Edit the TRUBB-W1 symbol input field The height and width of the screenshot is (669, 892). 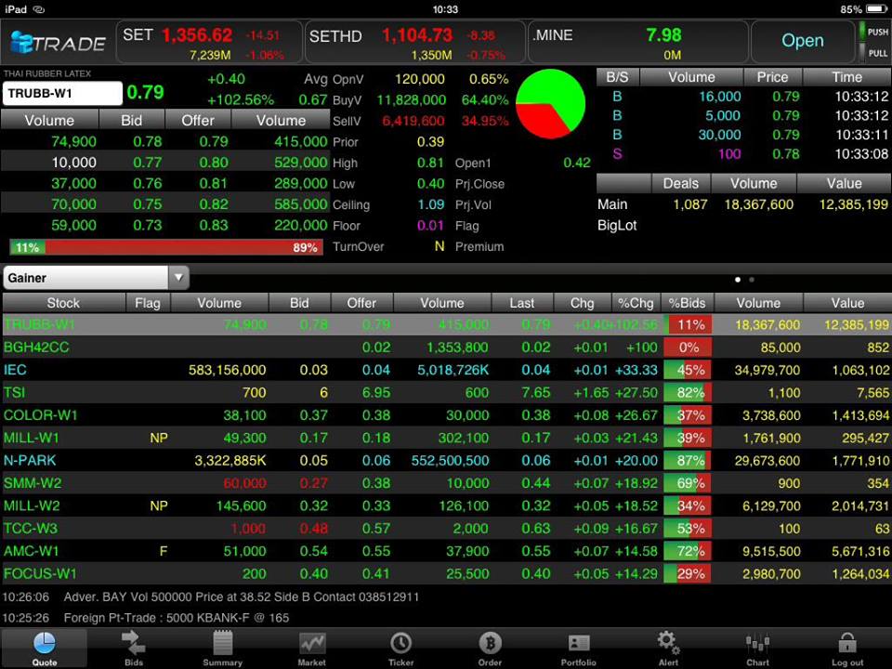tap(62, 93)
